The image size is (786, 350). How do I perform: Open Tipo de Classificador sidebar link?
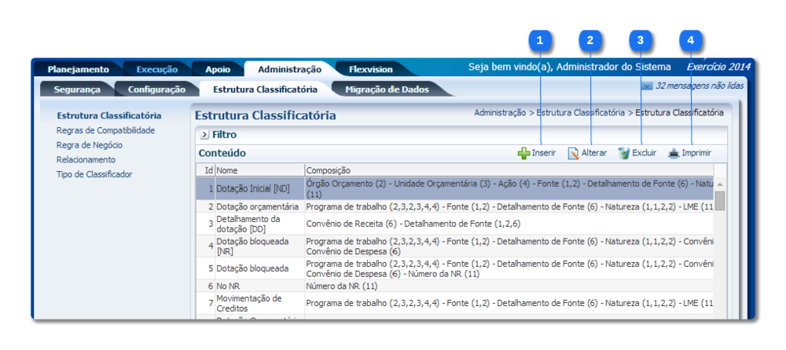pyautogui.click(x=94, y=174)
